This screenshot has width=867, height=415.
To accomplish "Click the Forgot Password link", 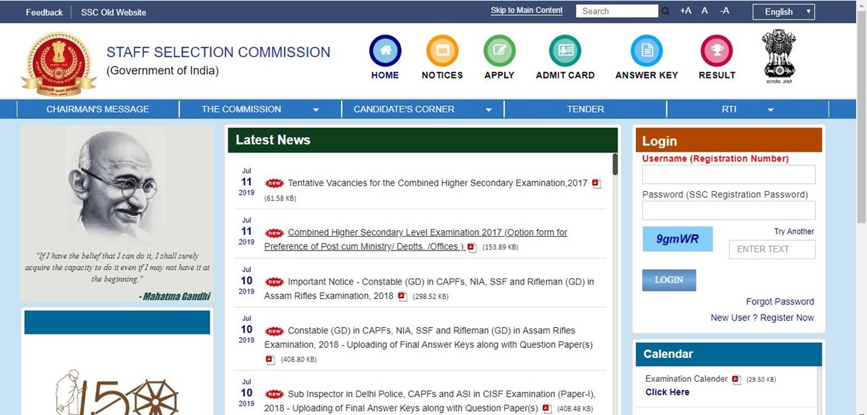I will pos(780,302).
